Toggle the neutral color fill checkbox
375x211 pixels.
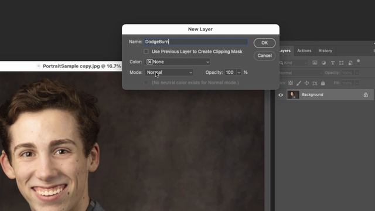click(146, 83)
